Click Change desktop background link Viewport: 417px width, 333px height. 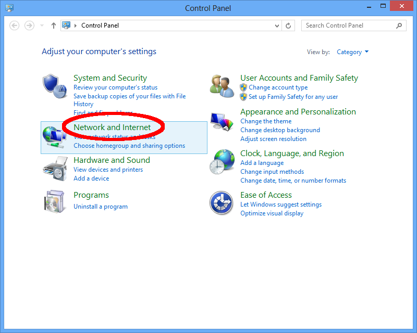(280, 130)
